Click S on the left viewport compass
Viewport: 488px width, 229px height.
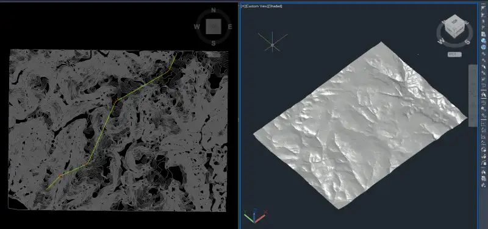click(x=213, y=43)
